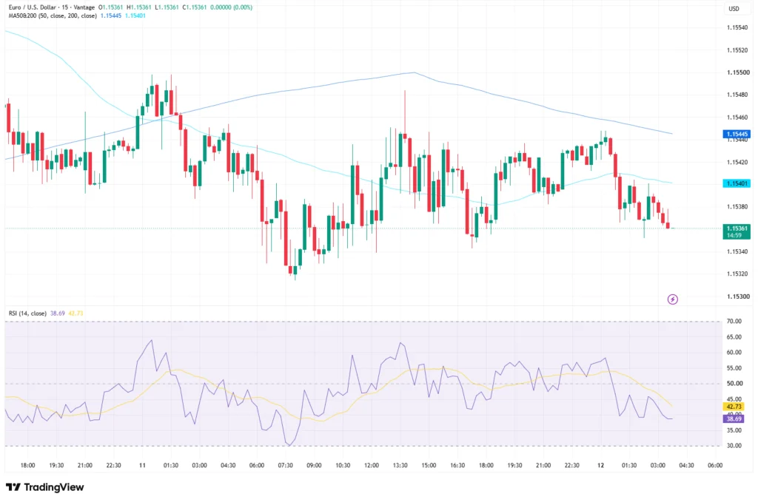Viewport: 758px width, 502px height.
Task: Click the low price L1.15361 in the header
Action: point(167,7)
